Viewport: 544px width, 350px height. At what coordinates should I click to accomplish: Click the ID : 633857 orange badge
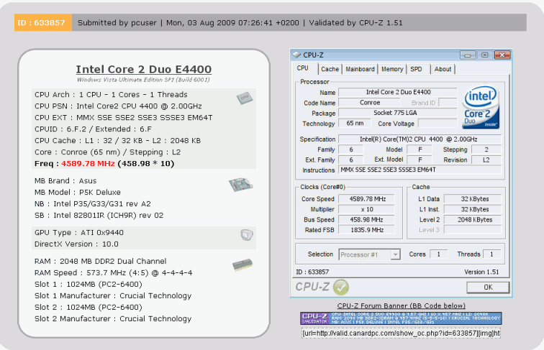(x=43, y=22)
